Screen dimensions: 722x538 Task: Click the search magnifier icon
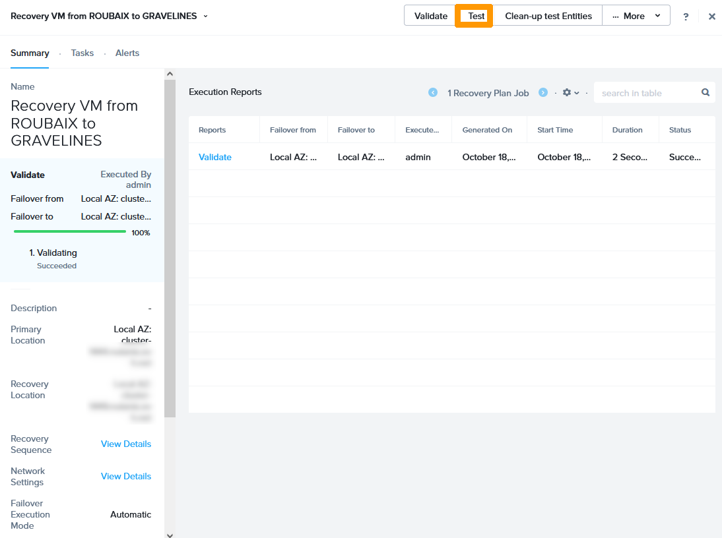point(705,93)
